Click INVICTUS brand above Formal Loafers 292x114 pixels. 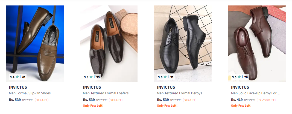click(x=92, y=87)
